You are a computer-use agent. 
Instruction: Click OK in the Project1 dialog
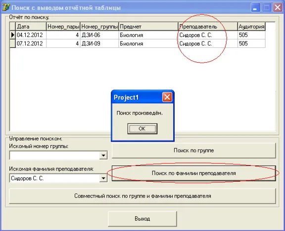142,129
